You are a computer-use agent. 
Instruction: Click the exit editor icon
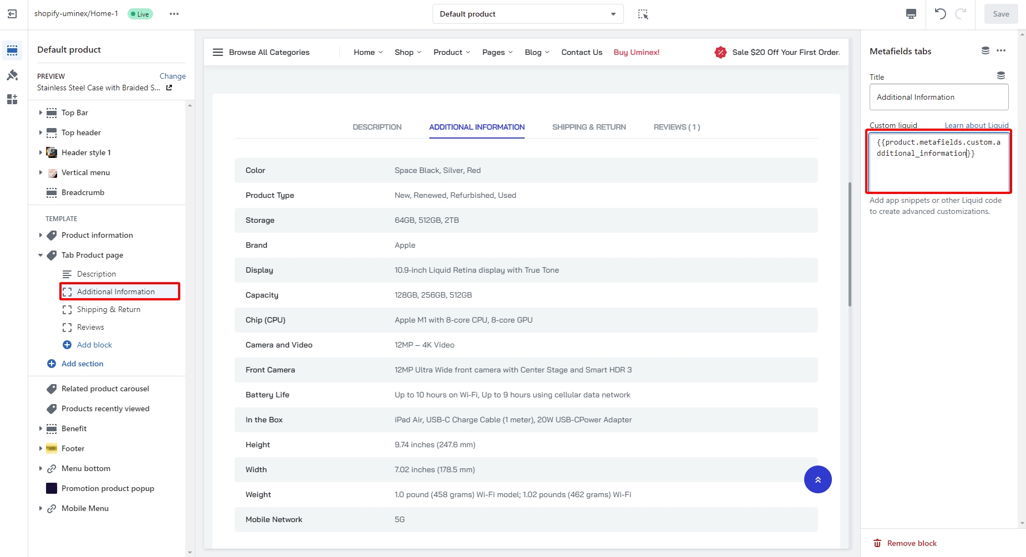point(12,14)
